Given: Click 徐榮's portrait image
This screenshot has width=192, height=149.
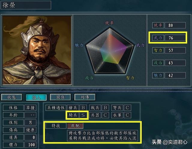Looking at the screenshot, I should (x=37, y=50).
